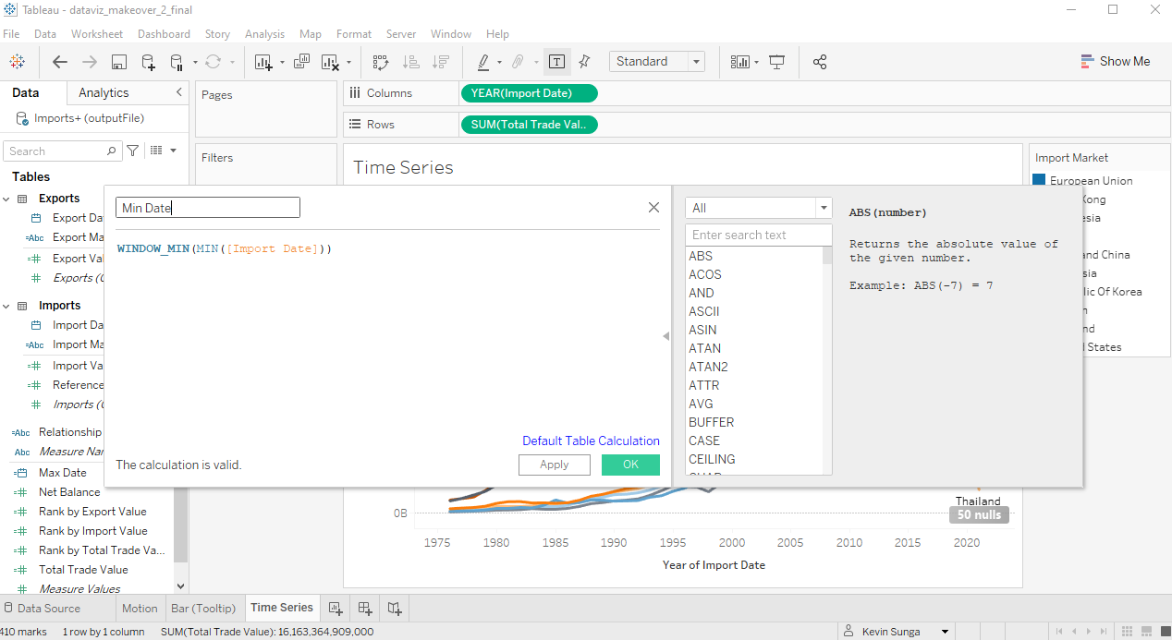1172x640 pixels.
Task: Toggle Presentation Mode
Action: click(x=777, y=62)
